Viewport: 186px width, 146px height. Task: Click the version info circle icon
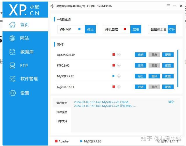point(159,141)
